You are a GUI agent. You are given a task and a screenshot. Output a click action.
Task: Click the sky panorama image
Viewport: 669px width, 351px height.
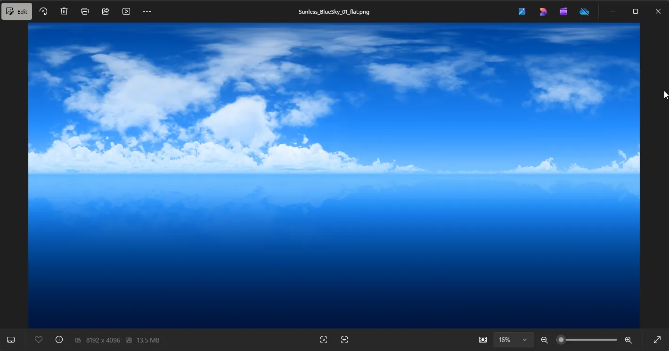click(334, 175)
